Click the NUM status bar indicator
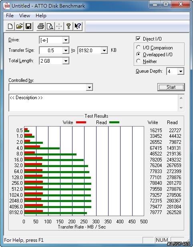The image size is (193, 247). click(162, 240)
